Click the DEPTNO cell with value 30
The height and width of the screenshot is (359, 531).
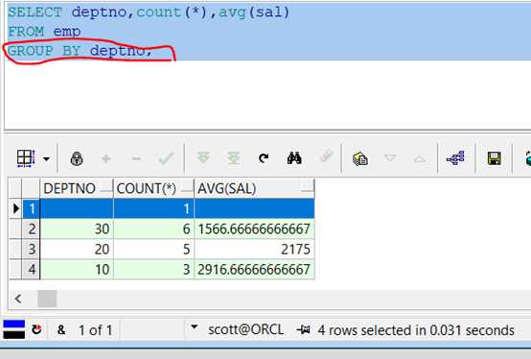pos(77,228)
